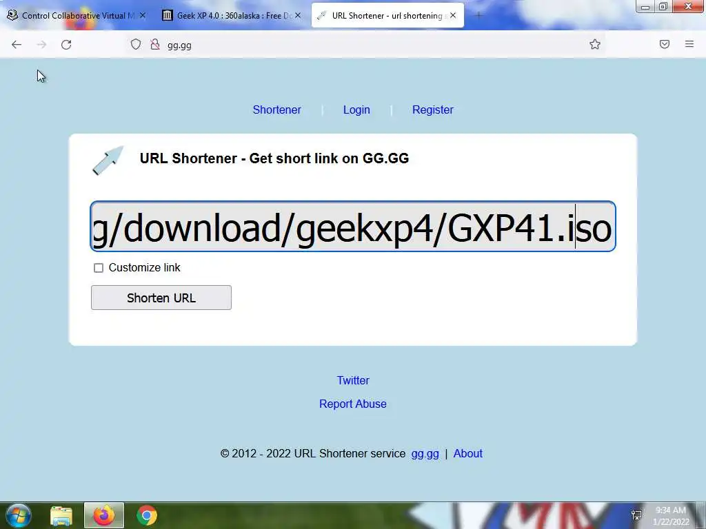This screenshot has width=706, height=529.
Task: Open the taskbar clock showing 9:34 AM
Action: point(670,516)
